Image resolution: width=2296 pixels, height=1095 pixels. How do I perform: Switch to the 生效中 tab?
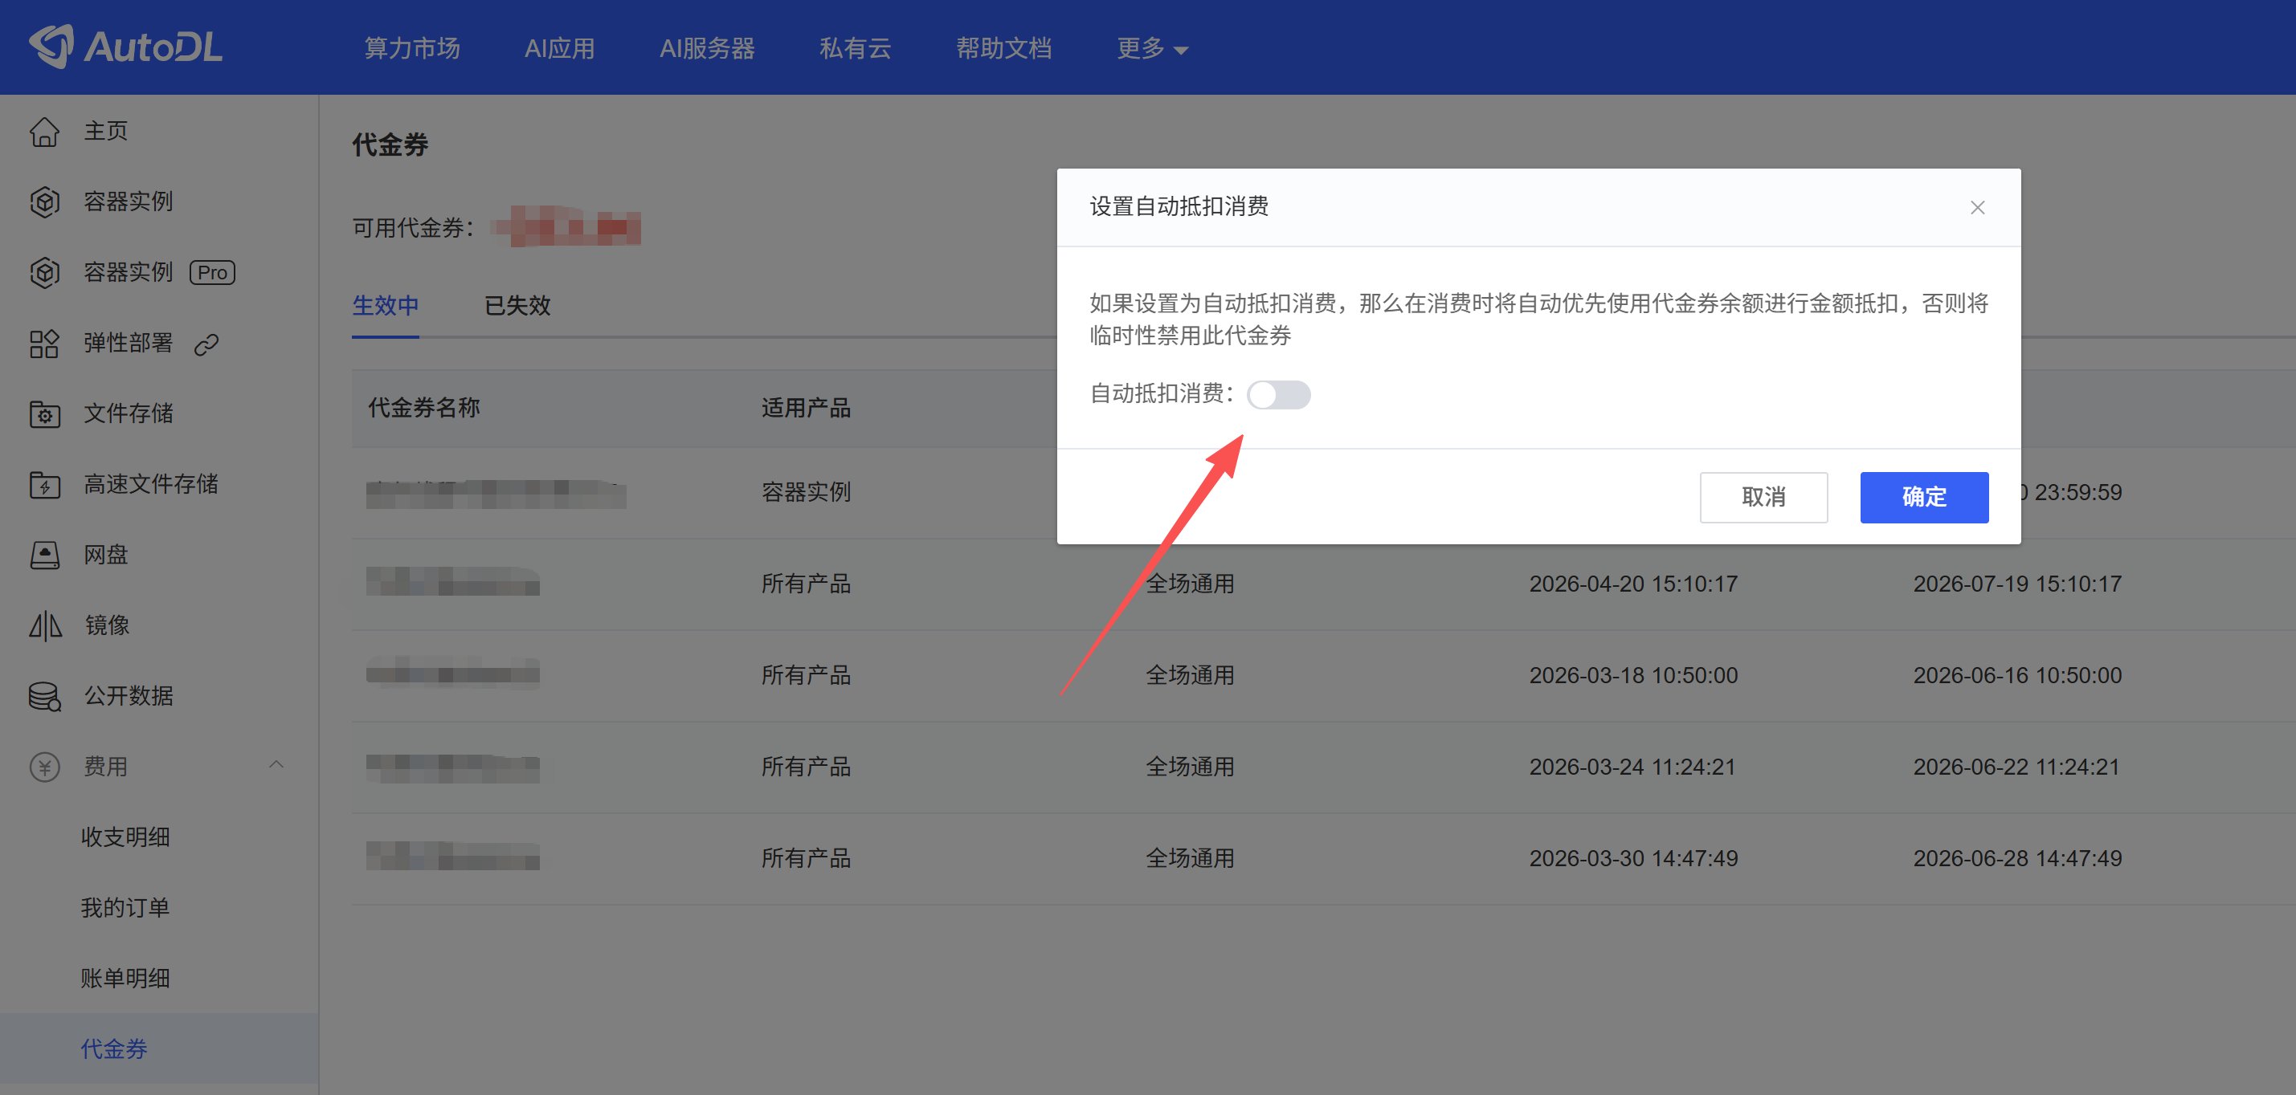click(x=385, y=306)
